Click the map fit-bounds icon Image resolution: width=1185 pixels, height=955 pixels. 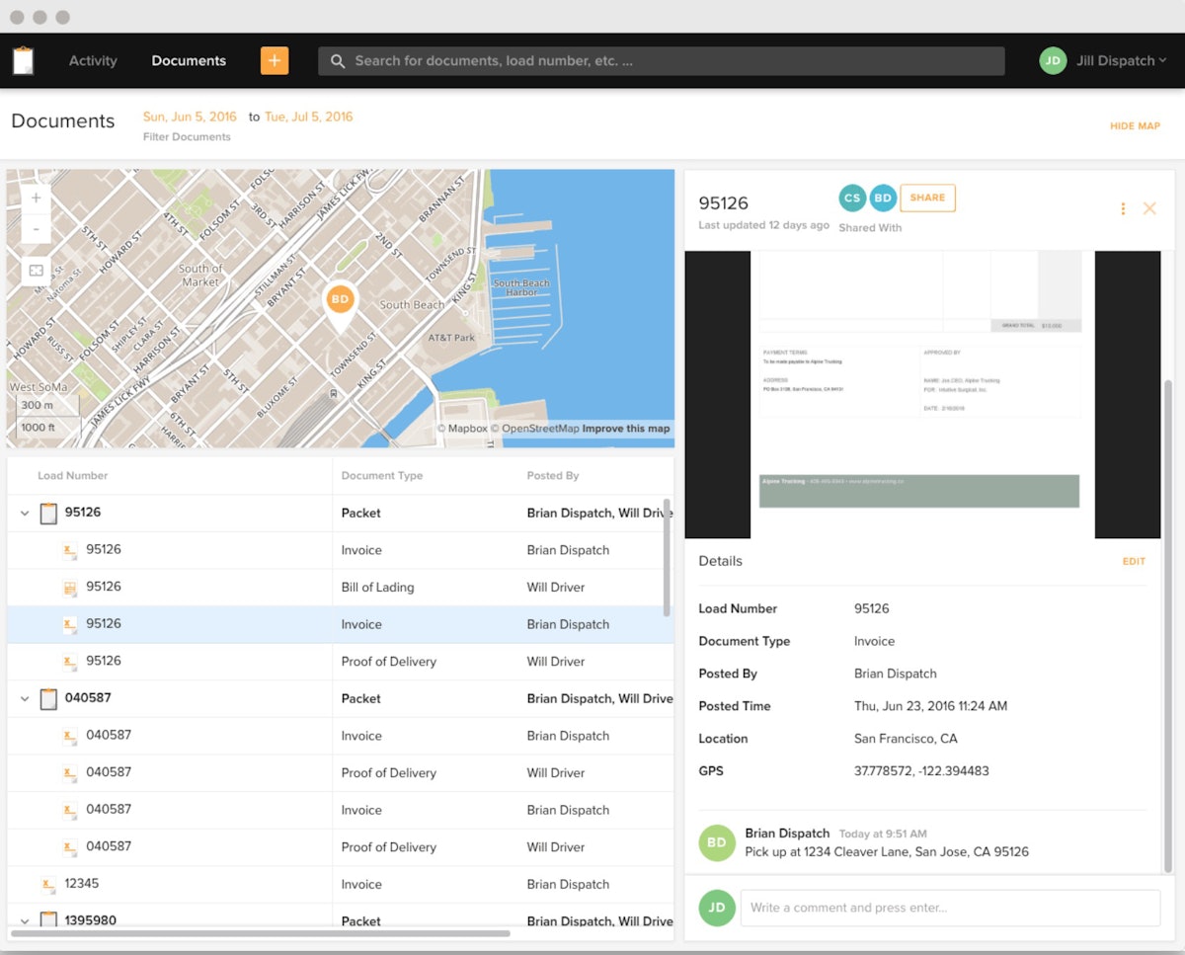pos(35,270)
